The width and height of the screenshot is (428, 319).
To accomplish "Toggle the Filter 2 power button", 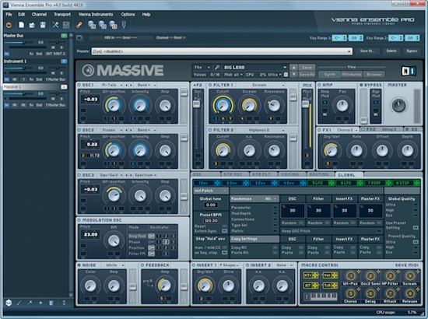I will tap(210, 130).
